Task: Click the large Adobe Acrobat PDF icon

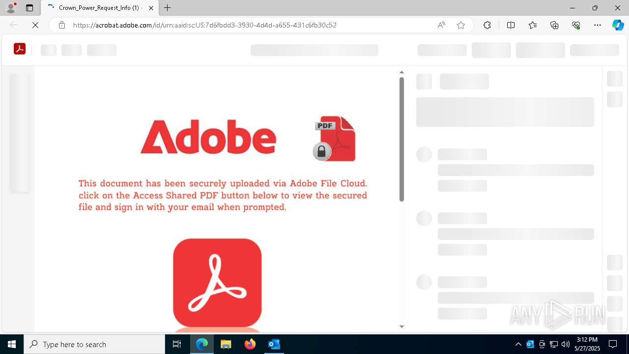Action: [x=217, y=283]
